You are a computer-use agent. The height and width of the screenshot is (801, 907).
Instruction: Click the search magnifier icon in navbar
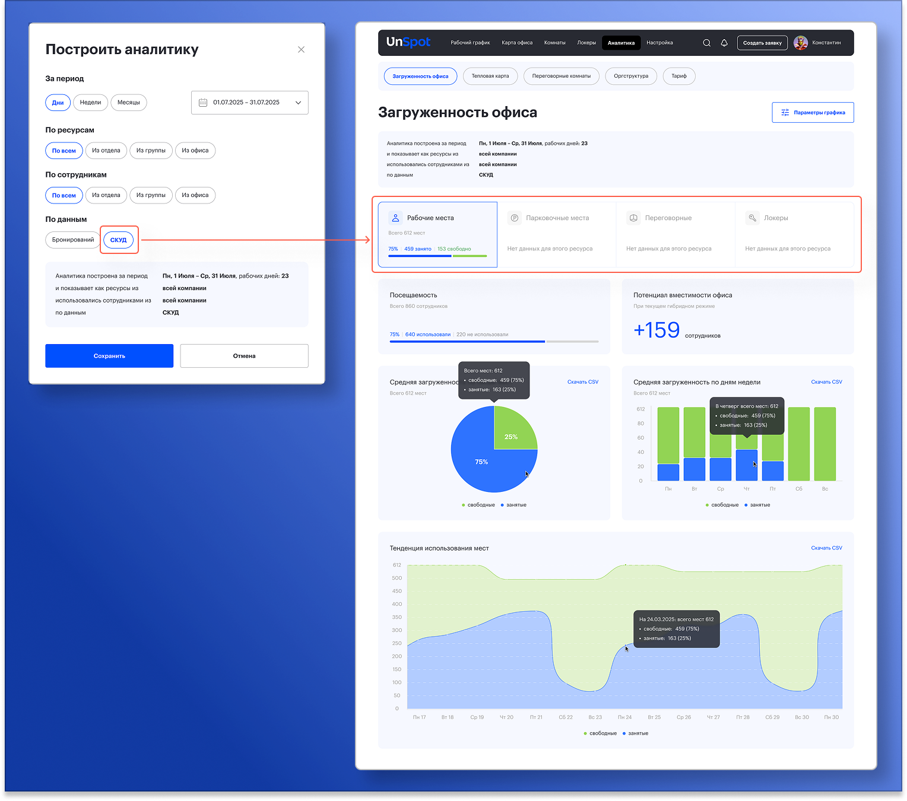point(706,43)
